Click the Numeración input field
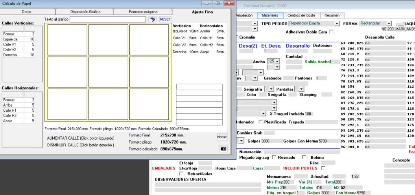415x195 pixels. tap(301, 152)
